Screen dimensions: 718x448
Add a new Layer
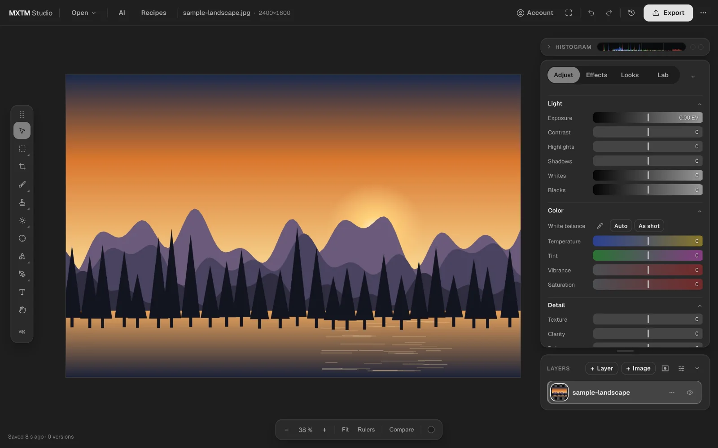[x=602, y=368]
